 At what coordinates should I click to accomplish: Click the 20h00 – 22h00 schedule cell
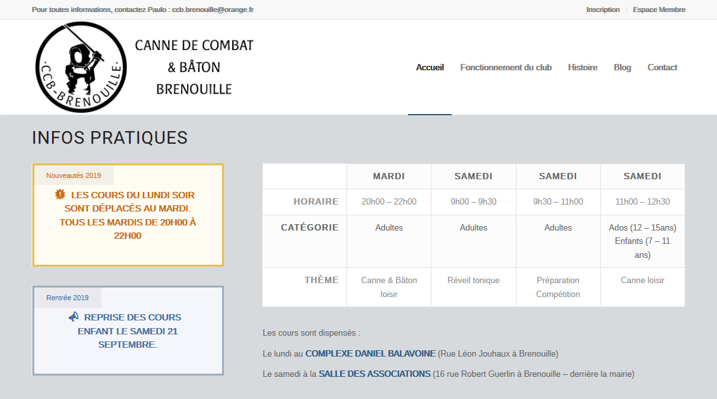click(388, 201)
